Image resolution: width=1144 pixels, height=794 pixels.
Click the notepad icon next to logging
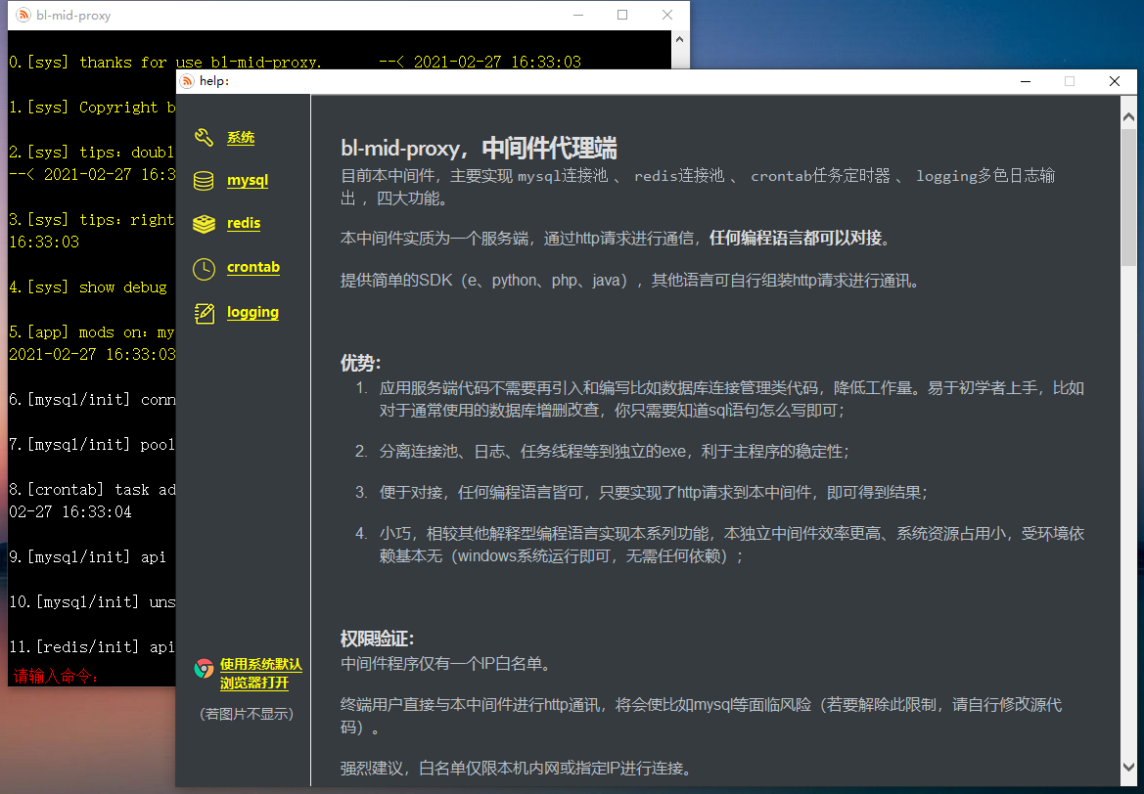(x=206, y=312)
